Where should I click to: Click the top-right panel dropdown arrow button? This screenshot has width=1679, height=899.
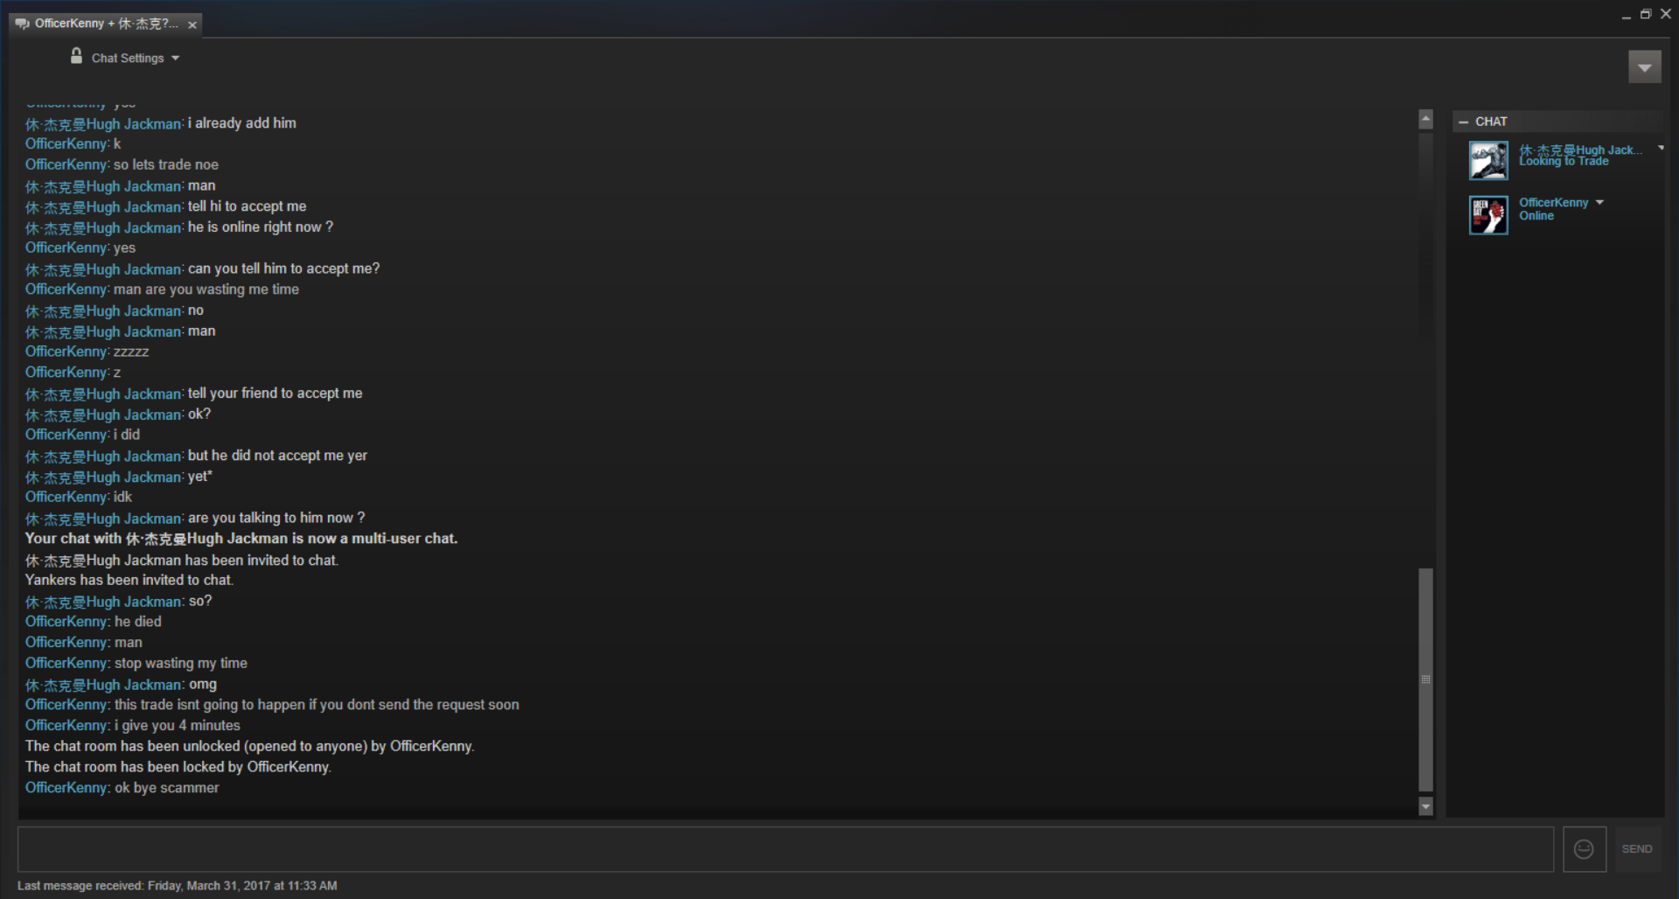tap(1644, 66)
